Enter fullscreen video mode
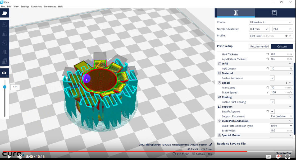296x160 pixels. tap(288, 157)
